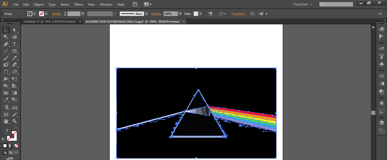Viewport: 387px width, 160px height.
Task: Pick the Perspective Grid tool
Action: 14,86
